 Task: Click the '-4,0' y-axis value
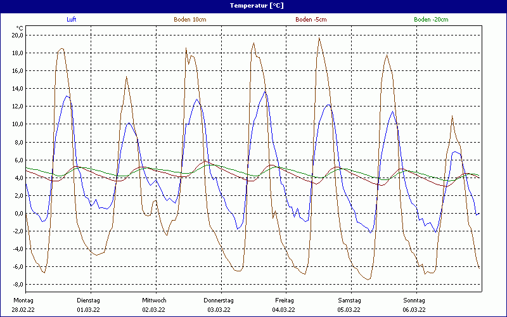[18, 249]
